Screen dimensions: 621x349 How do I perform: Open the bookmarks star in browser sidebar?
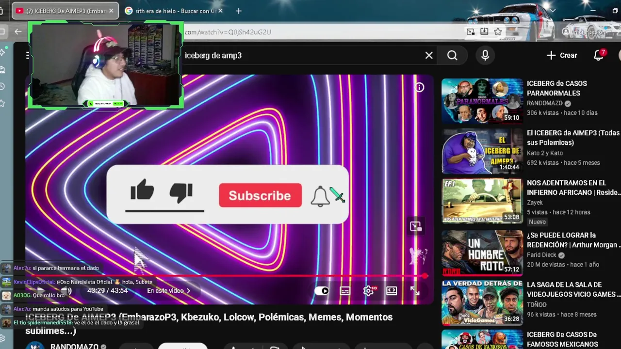click(2, 103)
